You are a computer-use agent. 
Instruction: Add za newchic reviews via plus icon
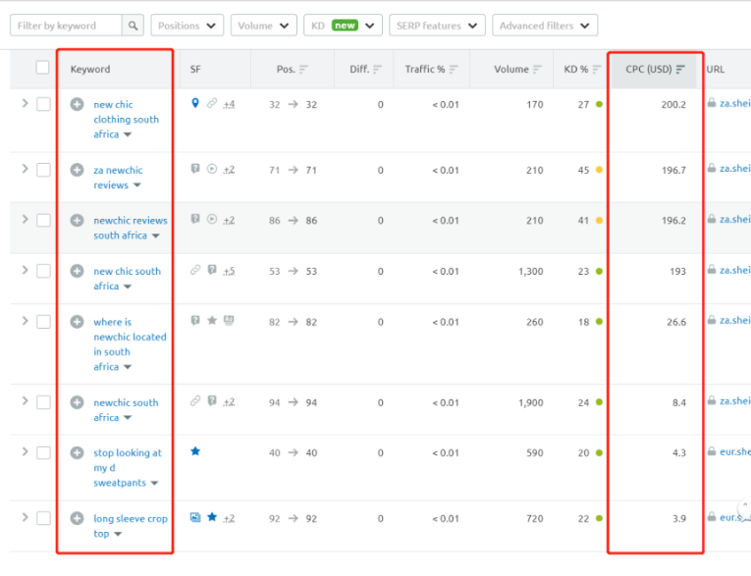click(77, 170)
